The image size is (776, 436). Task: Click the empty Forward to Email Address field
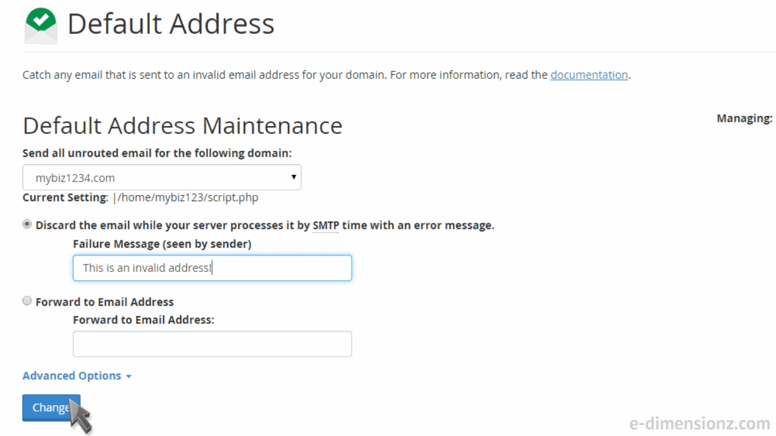click(212, 344)
